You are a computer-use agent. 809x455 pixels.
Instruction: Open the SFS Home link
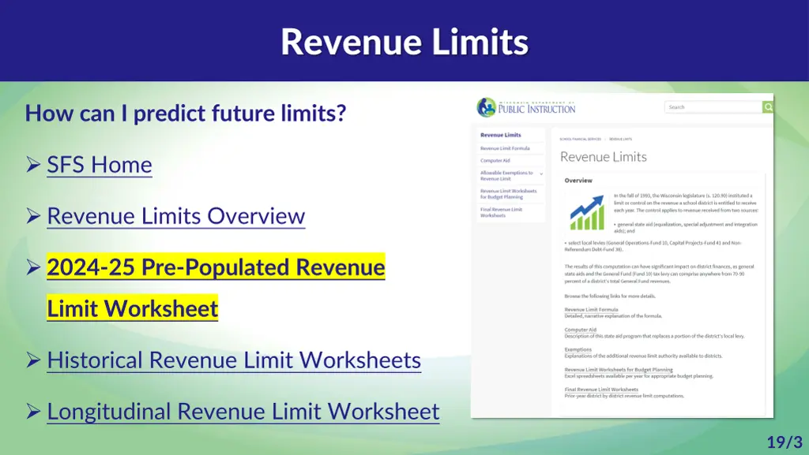pyautogui.click(x=100, y=165)
